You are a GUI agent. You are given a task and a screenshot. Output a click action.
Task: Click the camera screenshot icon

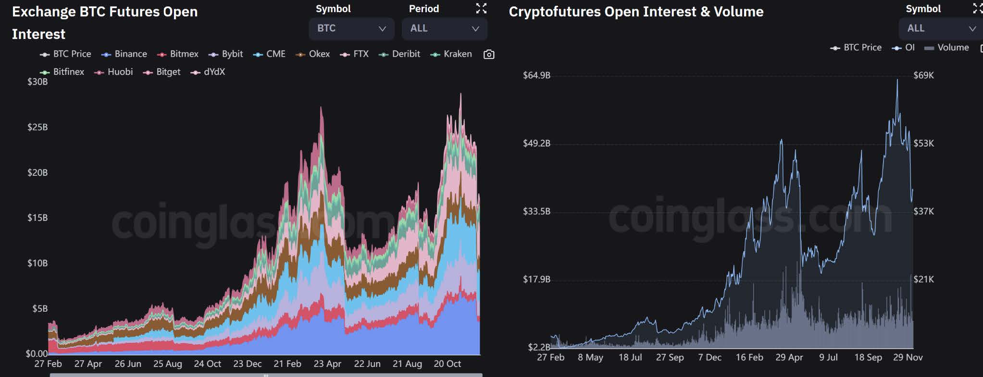[x=489, y=54]
